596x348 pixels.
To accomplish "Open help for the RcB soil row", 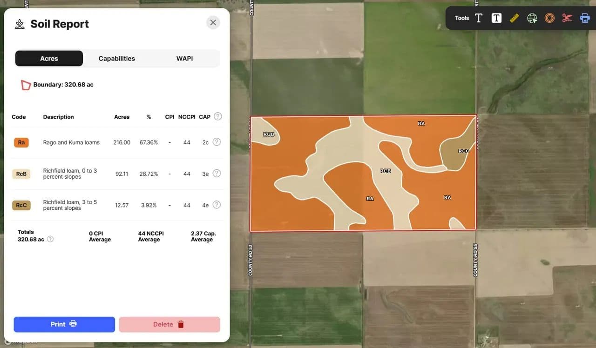I will point(217,173).
